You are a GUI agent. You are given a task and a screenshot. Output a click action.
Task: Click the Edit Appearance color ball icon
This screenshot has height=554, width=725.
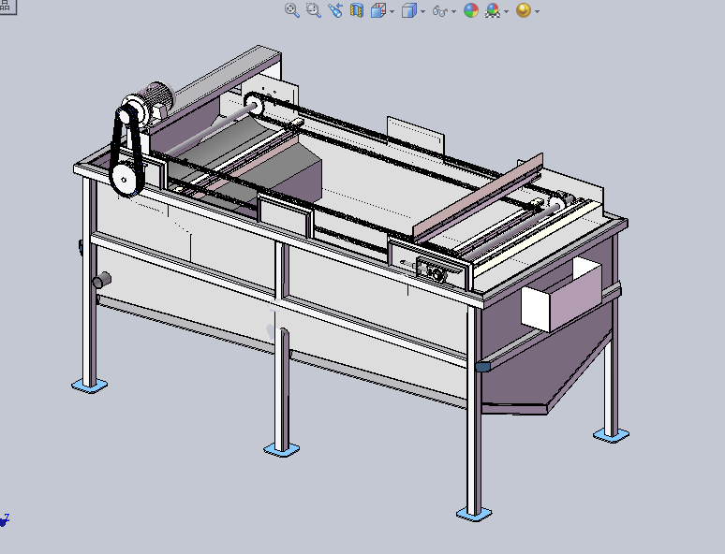coord(471,10)
